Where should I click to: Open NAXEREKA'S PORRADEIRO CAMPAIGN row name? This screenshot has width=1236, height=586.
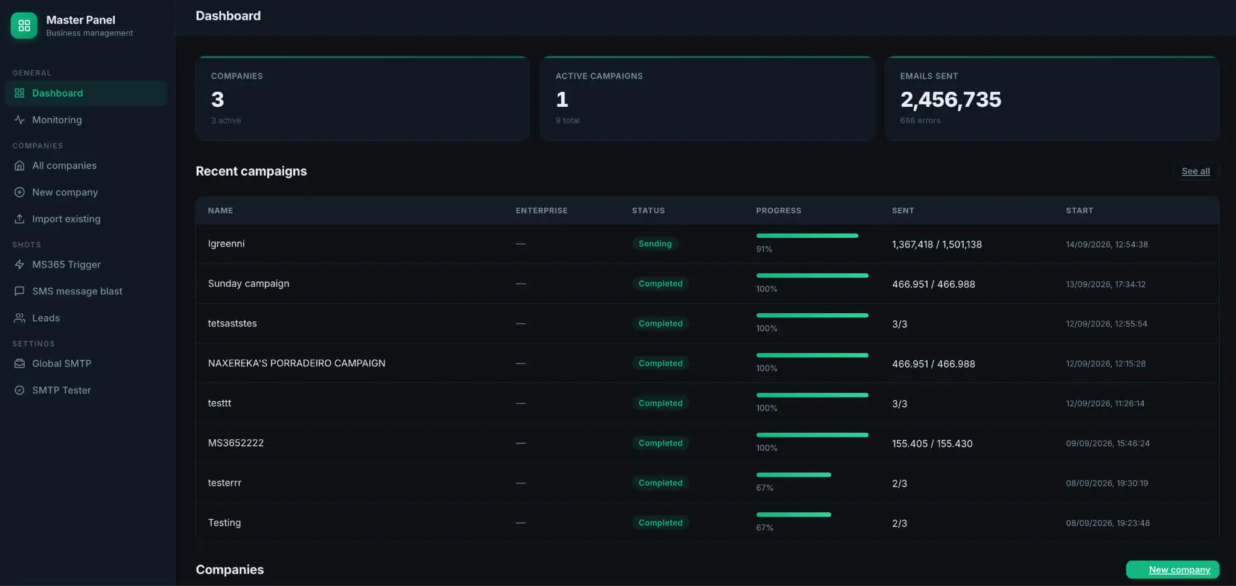pyautogui.click(x=296, y=363)
